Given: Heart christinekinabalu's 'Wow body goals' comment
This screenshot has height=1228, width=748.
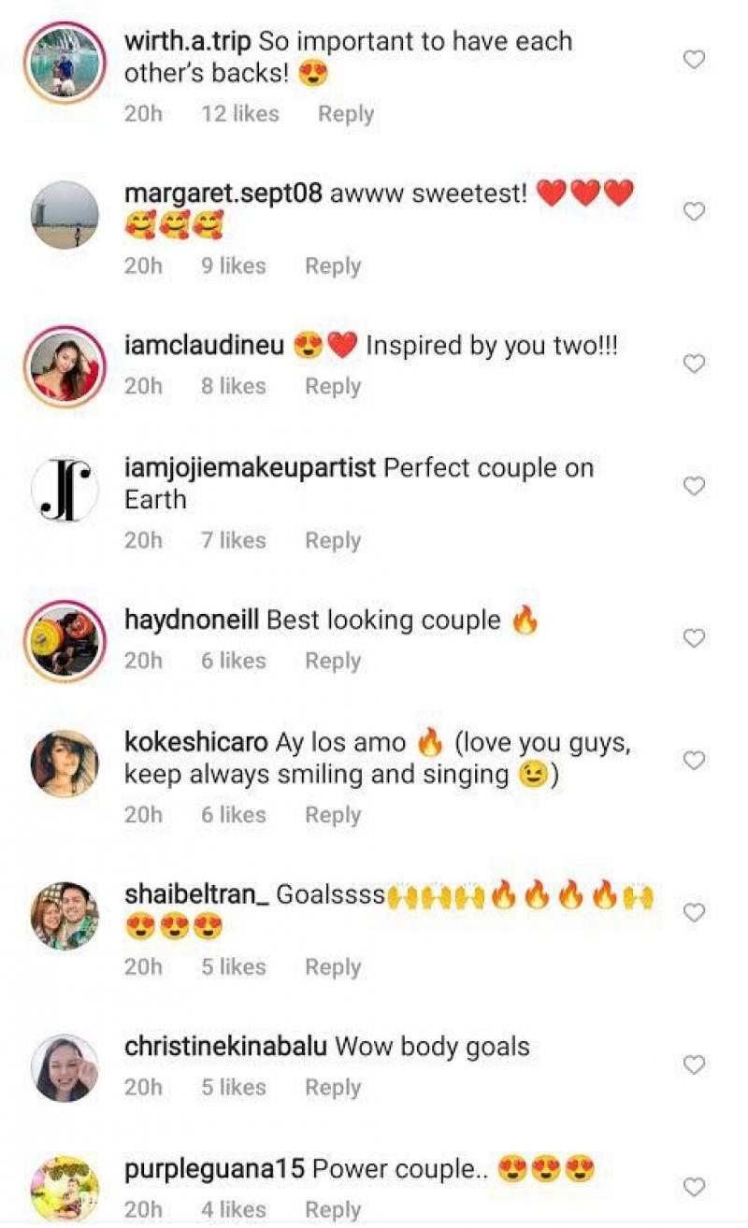Looking at the screenshot, I should point(694,1064).
